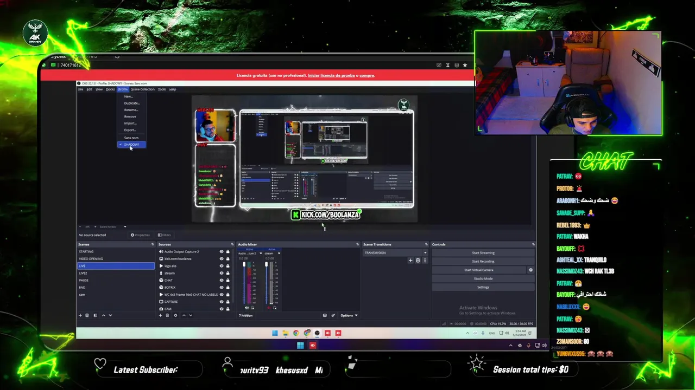Choose Duplicate... in the Profile menu
Viewport: 695px width, 390px height.
132,103
